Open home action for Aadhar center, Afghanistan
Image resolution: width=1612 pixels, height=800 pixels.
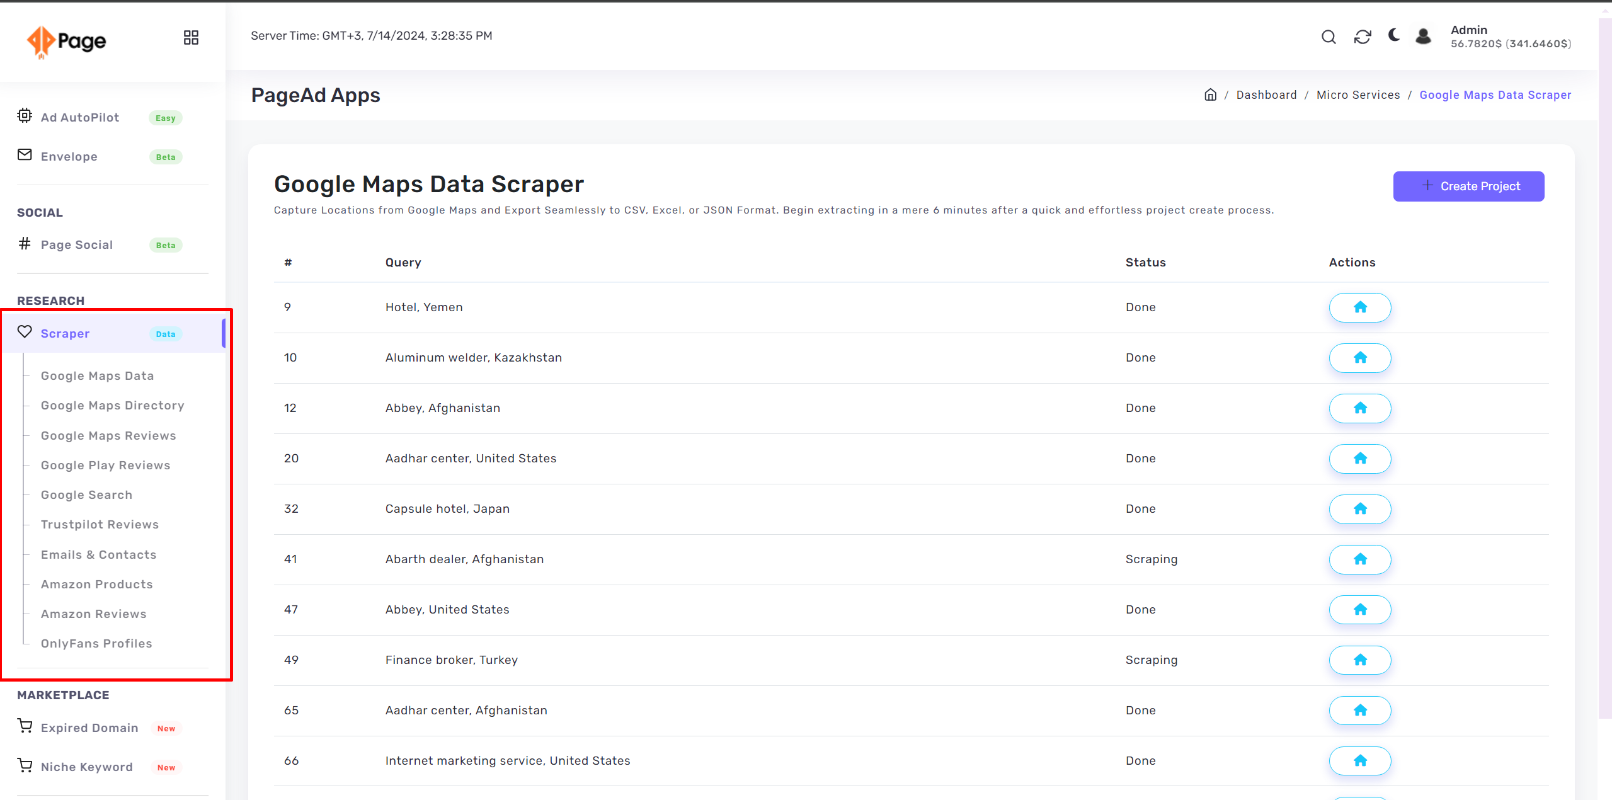(x=1360, y=711)
